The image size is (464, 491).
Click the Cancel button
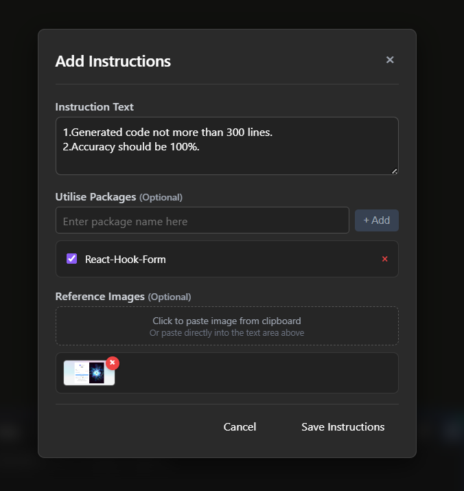click(x=240, y=427)
